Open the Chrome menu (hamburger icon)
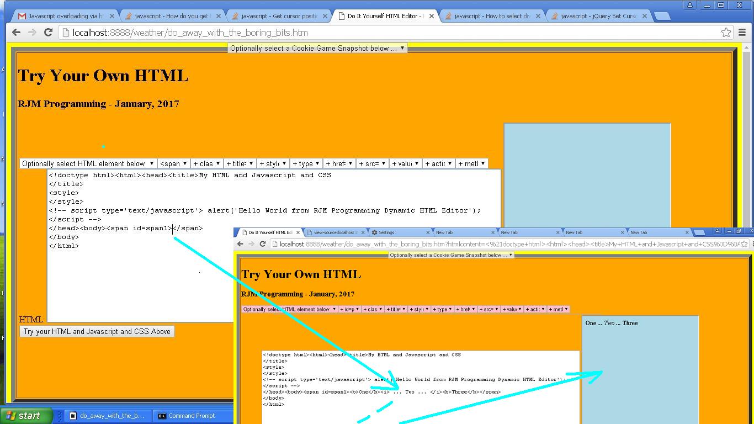754x424 pixels. tap(742, 33)
